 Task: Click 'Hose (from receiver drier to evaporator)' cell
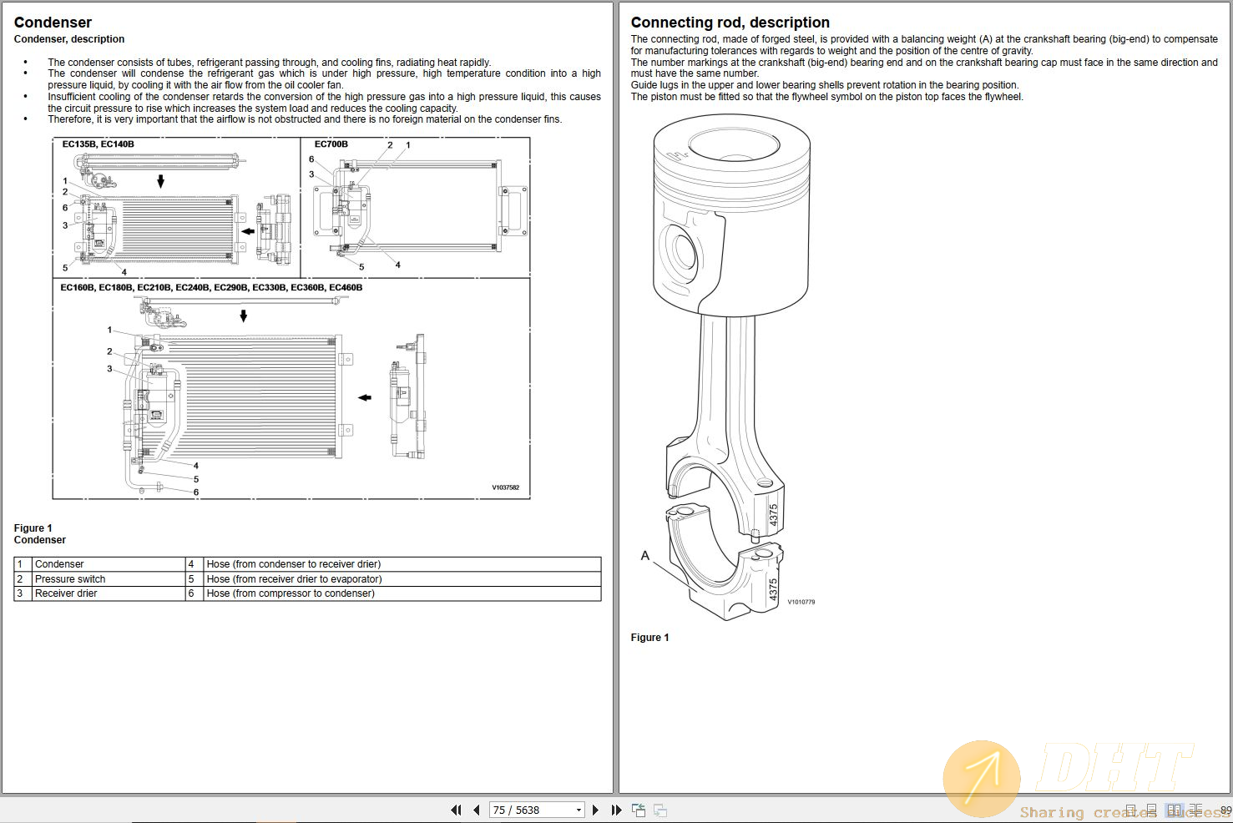402,579
